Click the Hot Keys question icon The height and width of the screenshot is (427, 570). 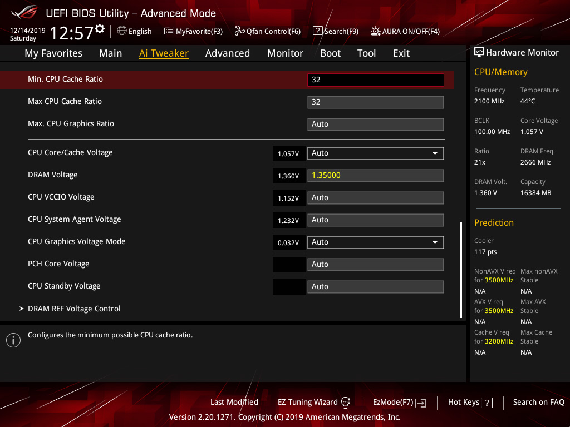(487, 403)
